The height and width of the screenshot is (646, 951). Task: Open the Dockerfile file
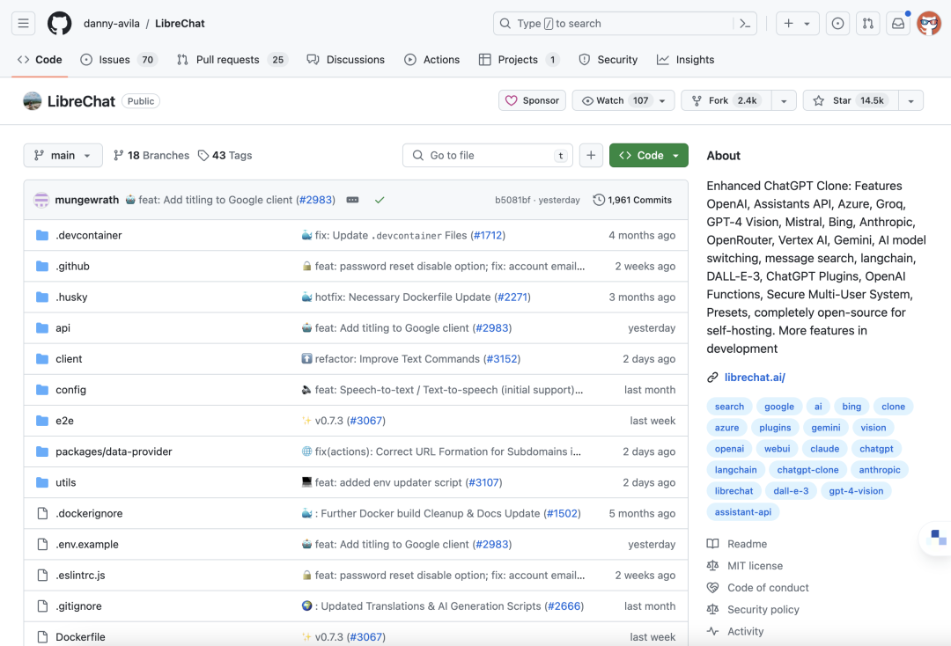click(80, 637)
